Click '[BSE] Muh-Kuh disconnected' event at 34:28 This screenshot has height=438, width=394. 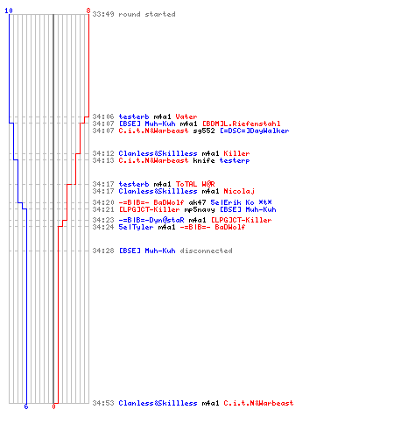pyautogui.click(x=176, y=251)
